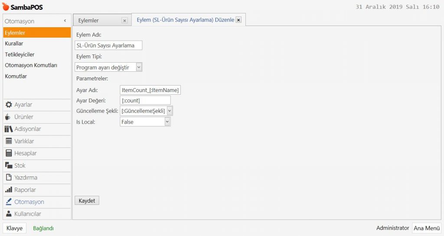Select Tetikleyiciler in the Otomasyon menu
Image resolution: width=444 pixels, height=236 pixels.
[20, 54]
